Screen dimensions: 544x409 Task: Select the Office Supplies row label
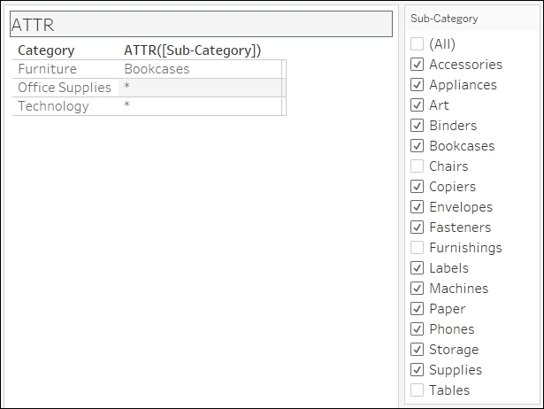pyautogui.click(x=65, y=88)
